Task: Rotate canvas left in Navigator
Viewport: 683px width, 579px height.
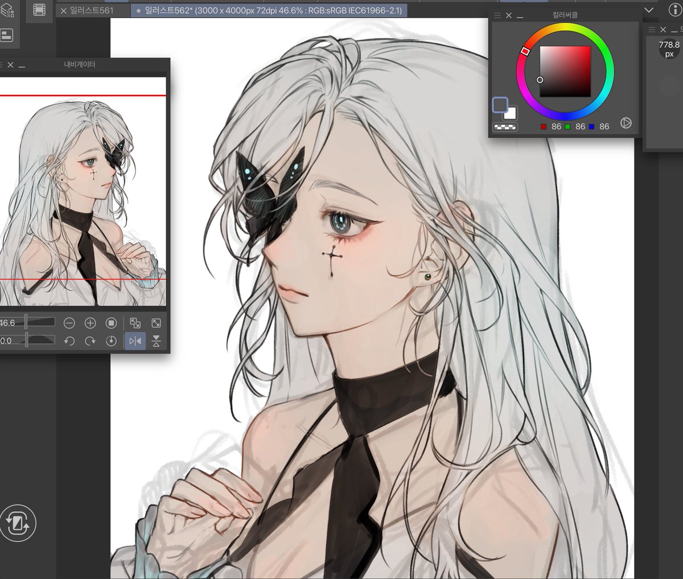Action: click(69, 341)
